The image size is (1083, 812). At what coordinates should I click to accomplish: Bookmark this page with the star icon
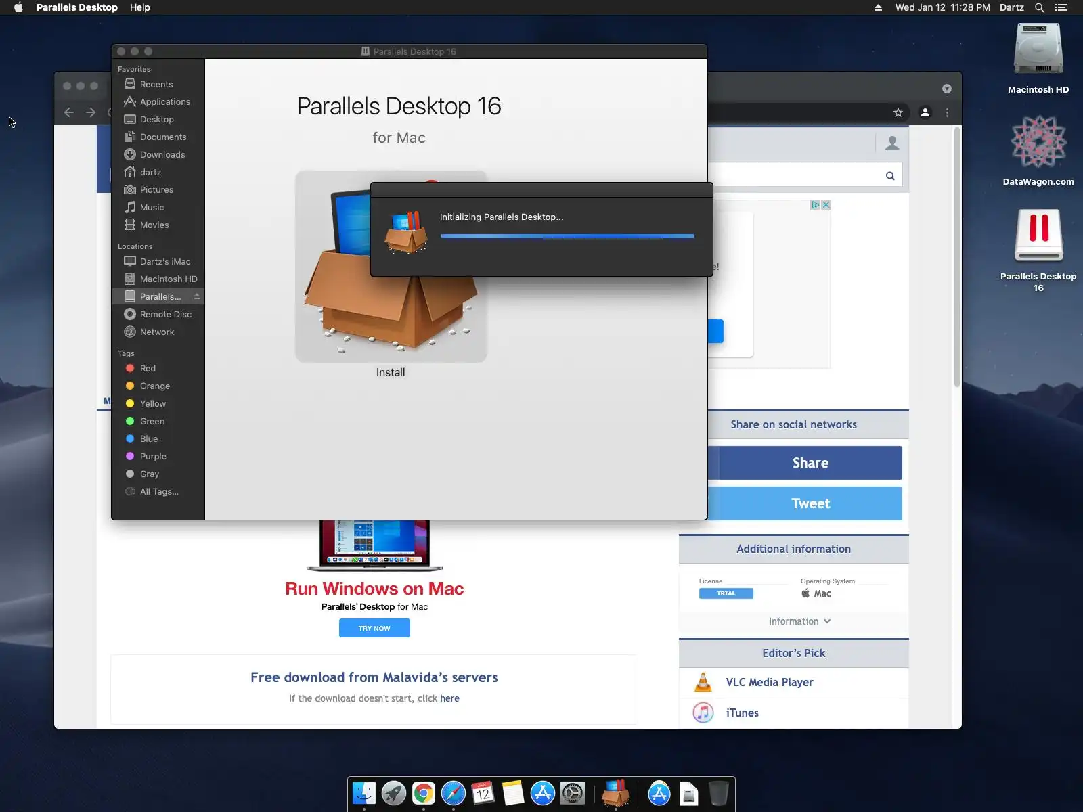pyautogui.click(x=898, y=112)
